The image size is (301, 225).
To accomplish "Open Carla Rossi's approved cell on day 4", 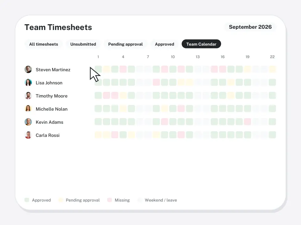I will pos(123,135).
